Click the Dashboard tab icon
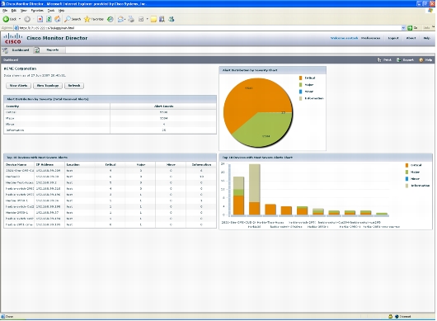Image resolution: width=437 pixels, height=321 pixels. click(x=5, y=50)
